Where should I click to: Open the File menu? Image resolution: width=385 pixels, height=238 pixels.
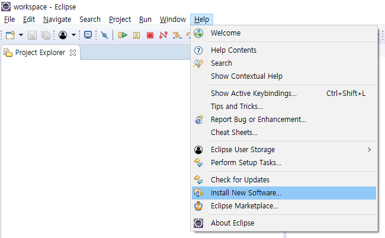pyautogui.click(x=9, y=20)
